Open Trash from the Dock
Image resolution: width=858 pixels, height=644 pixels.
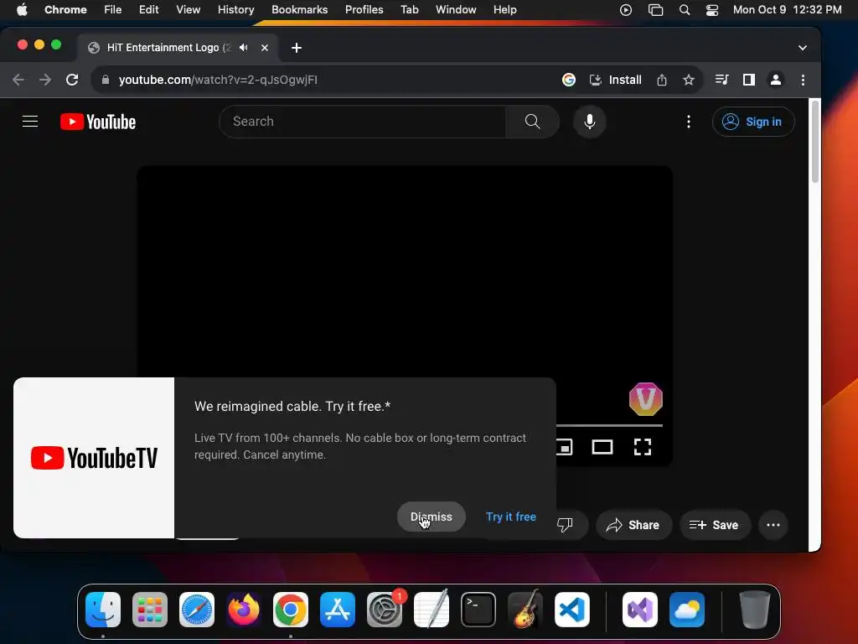tap(755, 610)
